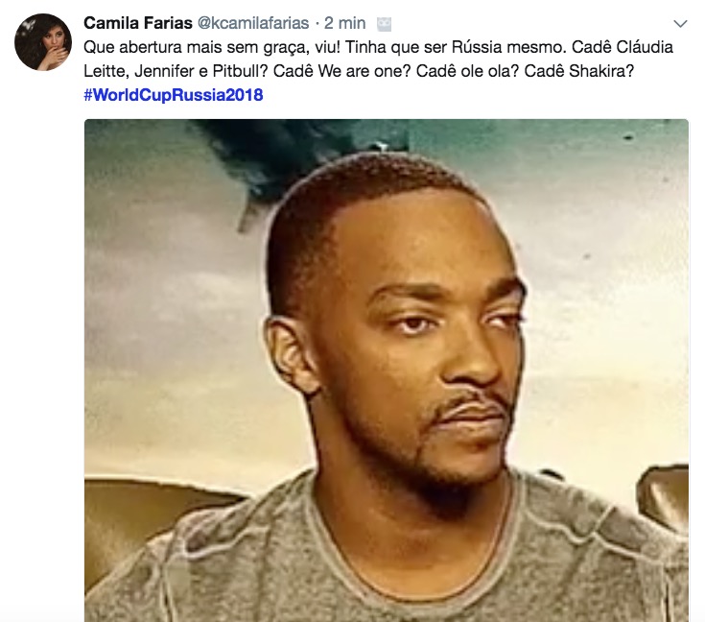This screenshot has width=705, height=622.
Task: Click the words 'Cadê Shakira?' in the tweet
Action: 579,71
